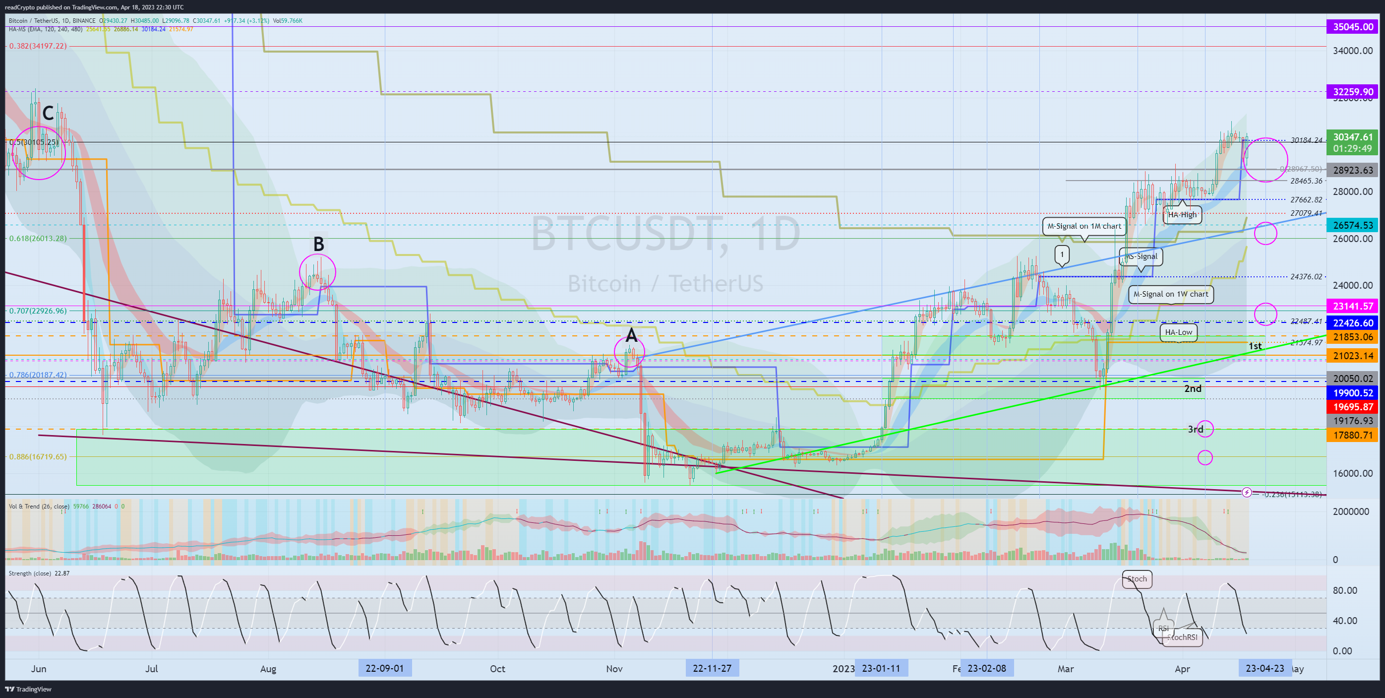Click the 28465.36 line value text
The image size is (1385, 698).
click(x=1307, y=181)
